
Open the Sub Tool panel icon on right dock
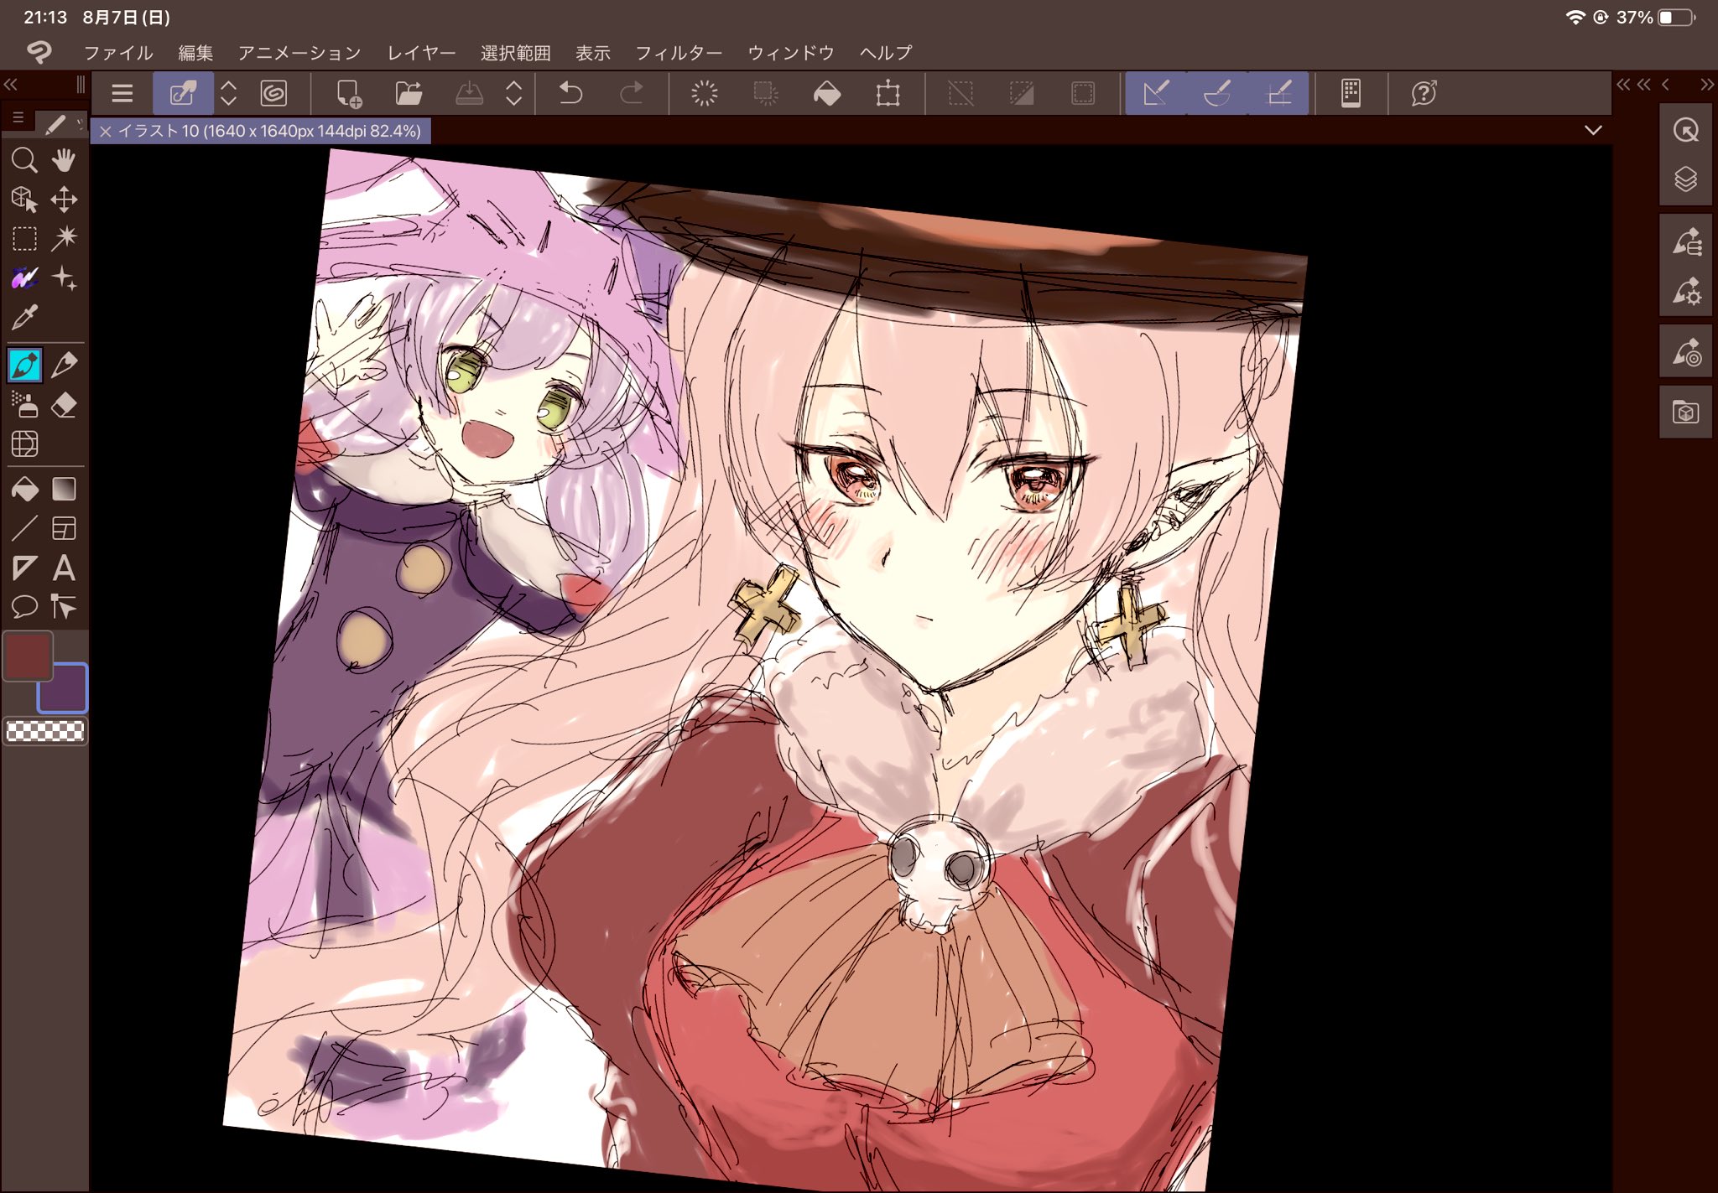(1685, 242)
